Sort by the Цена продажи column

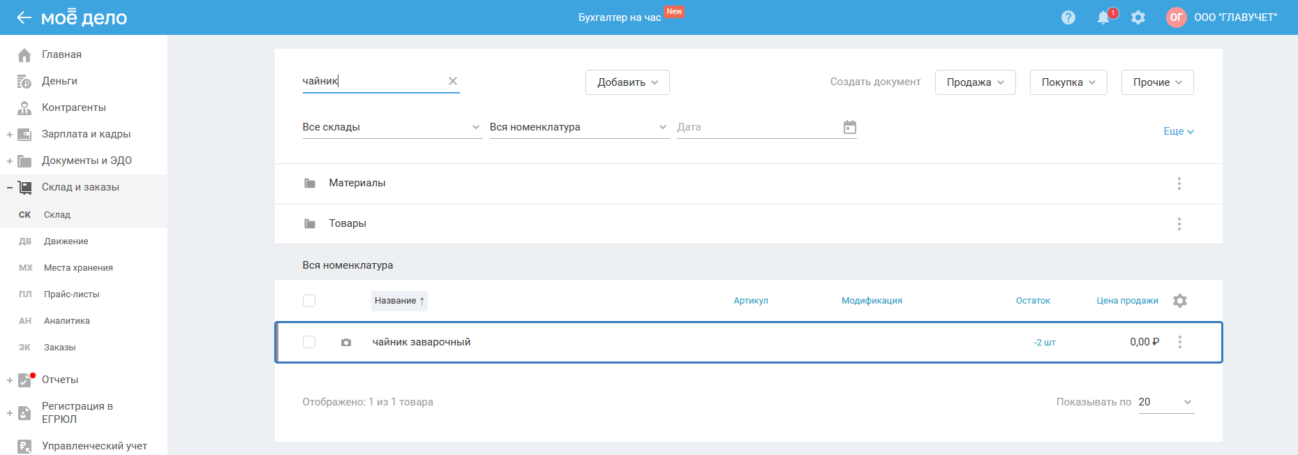1127,301
